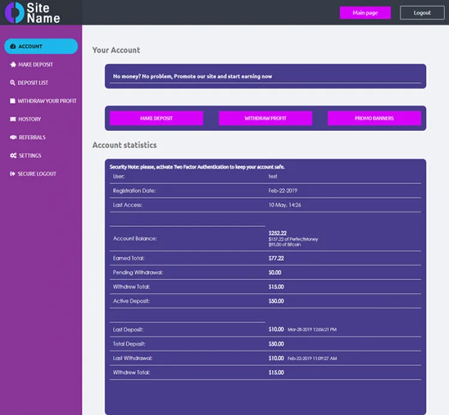Click the Deposit List magnifier icon
Viewport: 449px width, 415px height.
13,83
